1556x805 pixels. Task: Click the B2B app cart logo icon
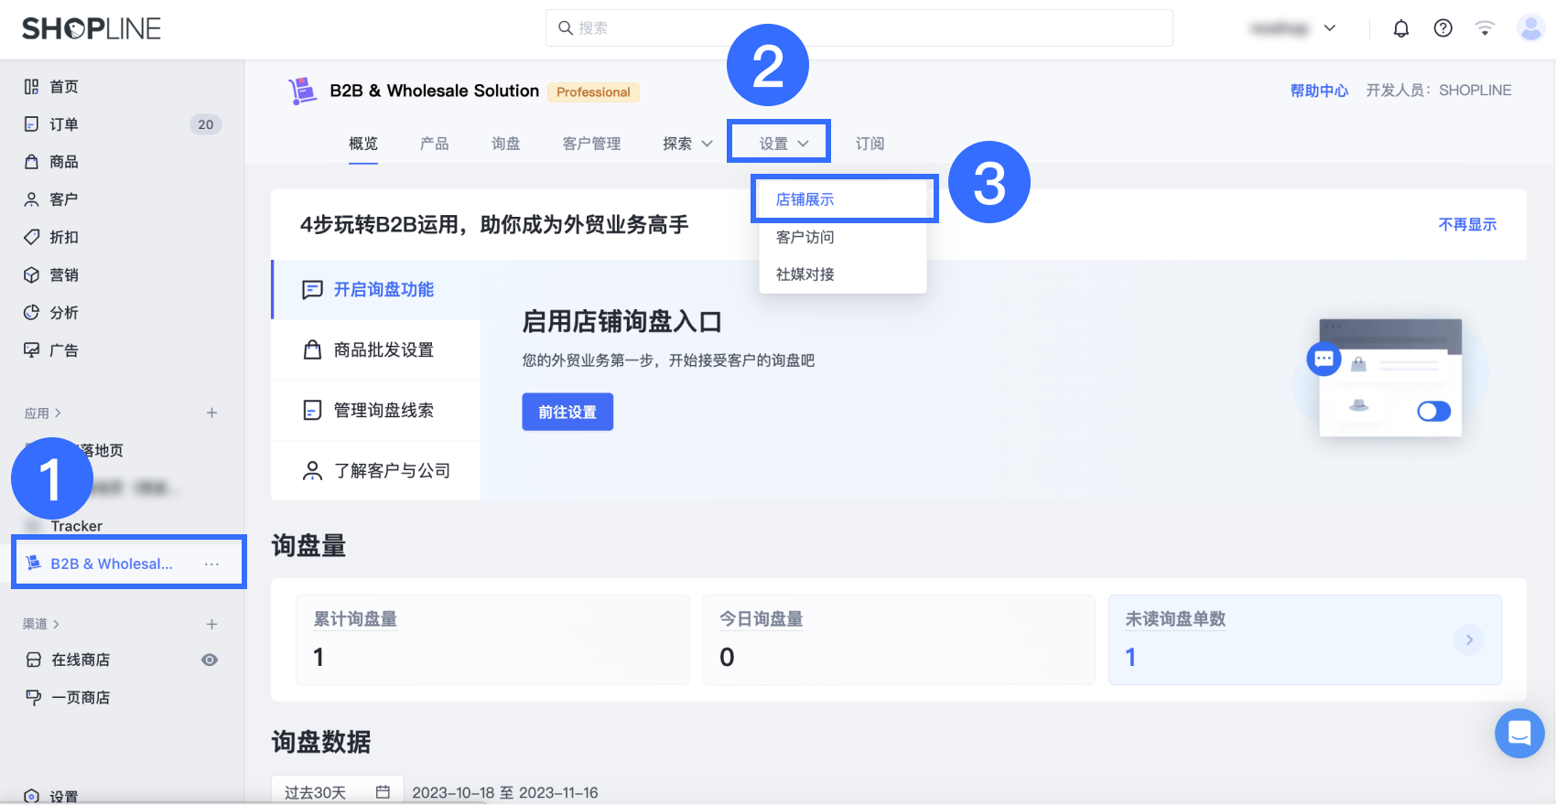coord(302,91)
